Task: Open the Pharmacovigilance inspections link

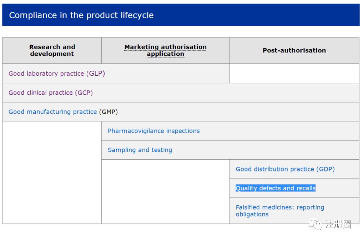Action: point(153,131)
